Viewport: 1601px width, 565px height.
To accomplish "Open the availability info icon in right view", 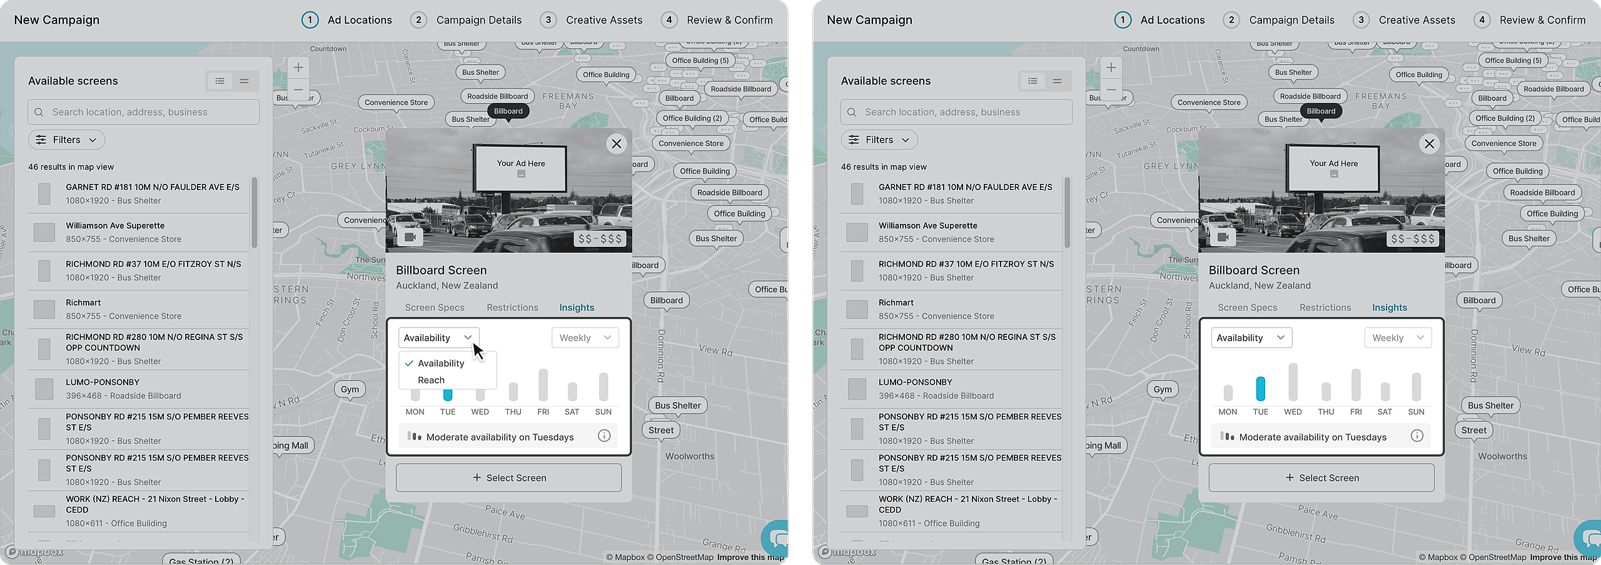I will [1417, 436].
